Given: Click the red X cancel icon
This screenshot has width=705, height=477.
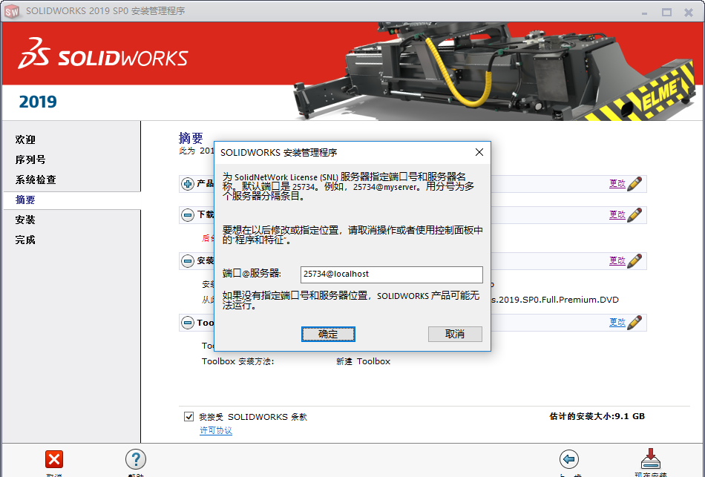Looking at the screenshot, I should 54,459.
